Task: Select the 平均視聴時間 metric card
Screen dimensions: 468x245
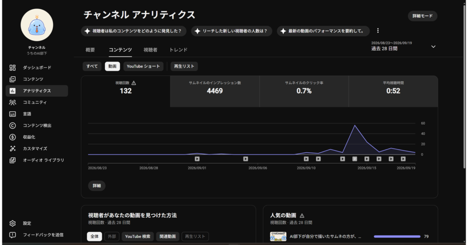Action: (393, 91)
